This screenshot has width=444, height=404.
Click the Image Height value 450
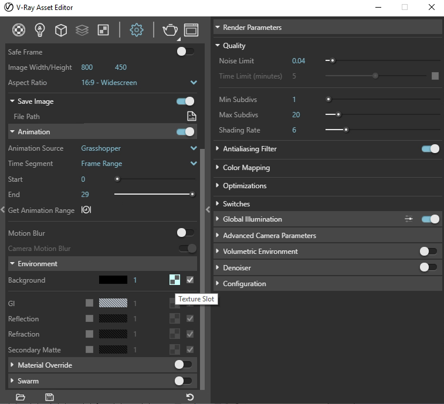[121, 67]
